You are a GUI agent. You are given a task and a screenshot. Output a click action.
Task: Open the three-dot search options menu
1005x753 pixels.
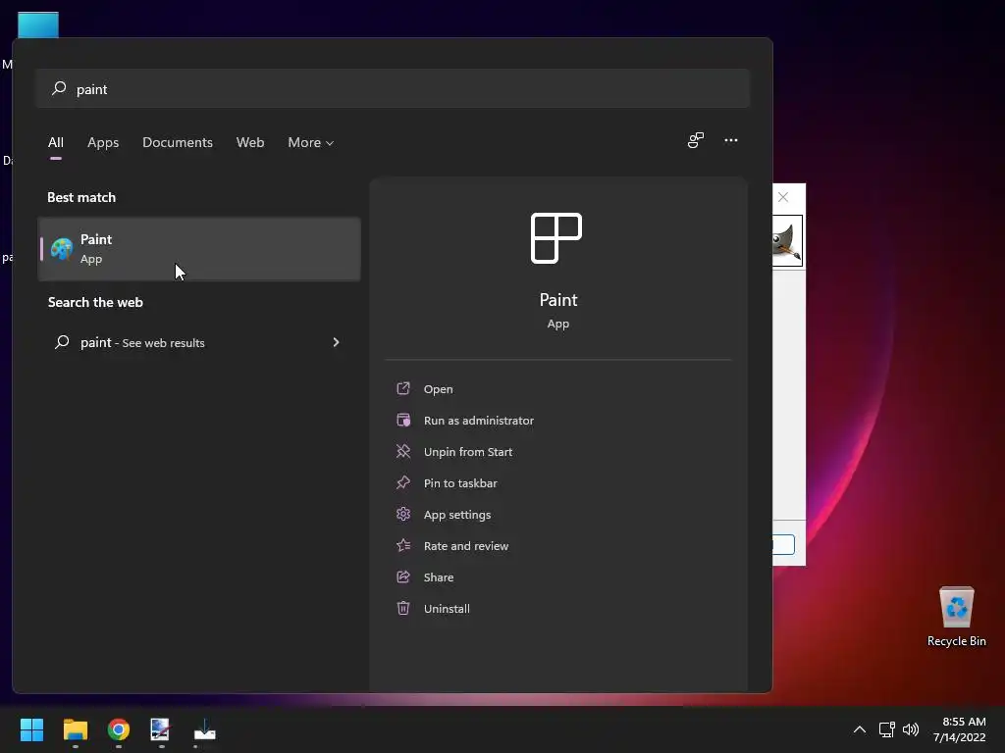(x=730, y=140)
